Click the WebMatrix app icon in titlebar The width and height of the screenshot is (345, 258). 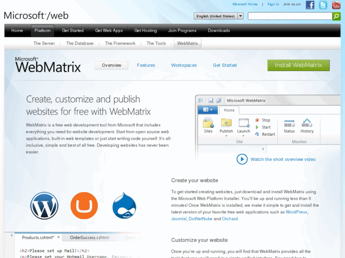click(200, 100)
